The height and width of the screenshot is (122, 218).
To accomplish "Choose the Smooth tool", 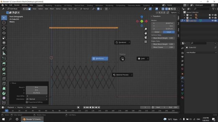I will 4,98.
